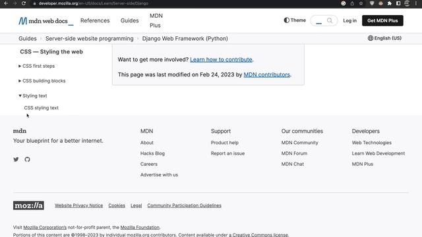Open Product help link

point(224,143)
